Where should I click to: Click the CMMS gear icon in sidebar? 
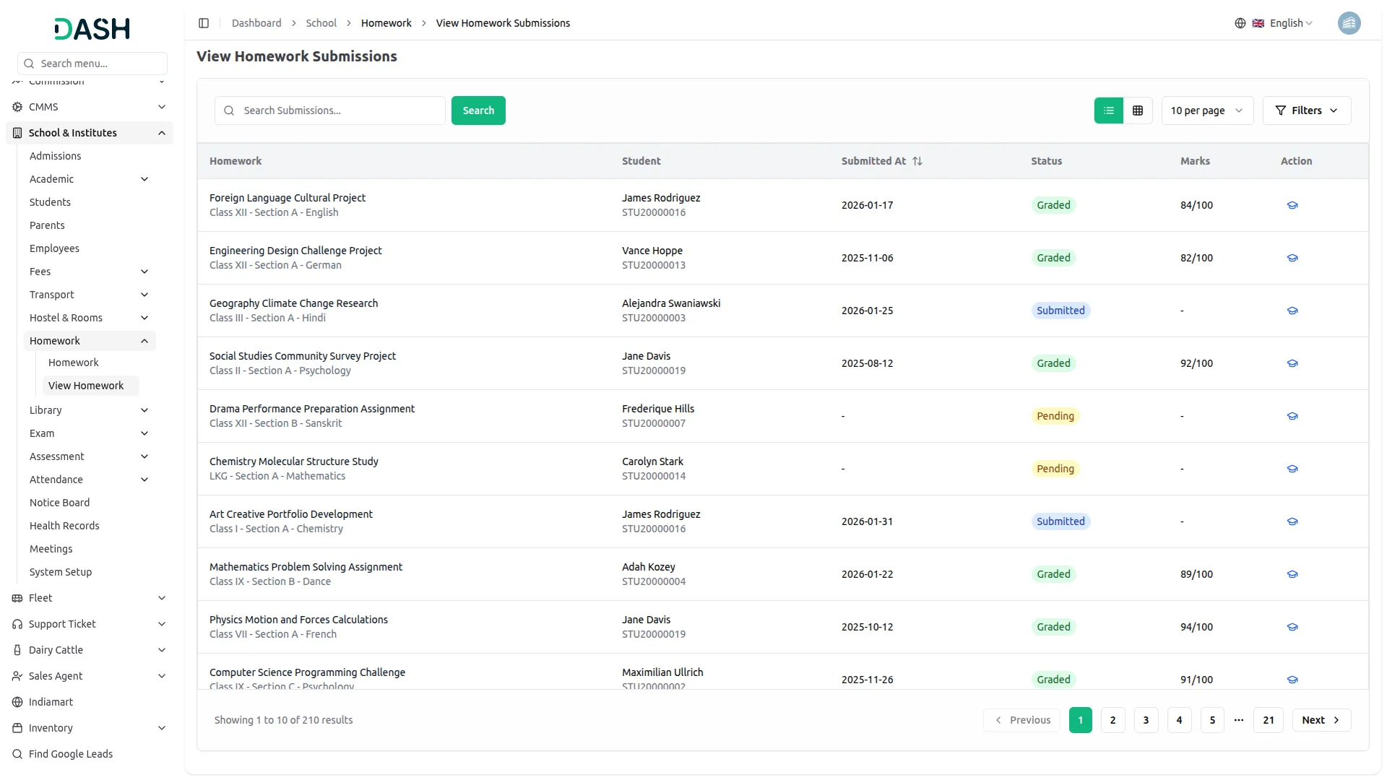coord(17,107)
